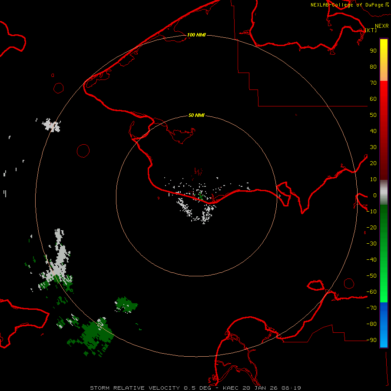Click the "-20" scale value
The width and height of the screenshot is (391, 391).
371,228
